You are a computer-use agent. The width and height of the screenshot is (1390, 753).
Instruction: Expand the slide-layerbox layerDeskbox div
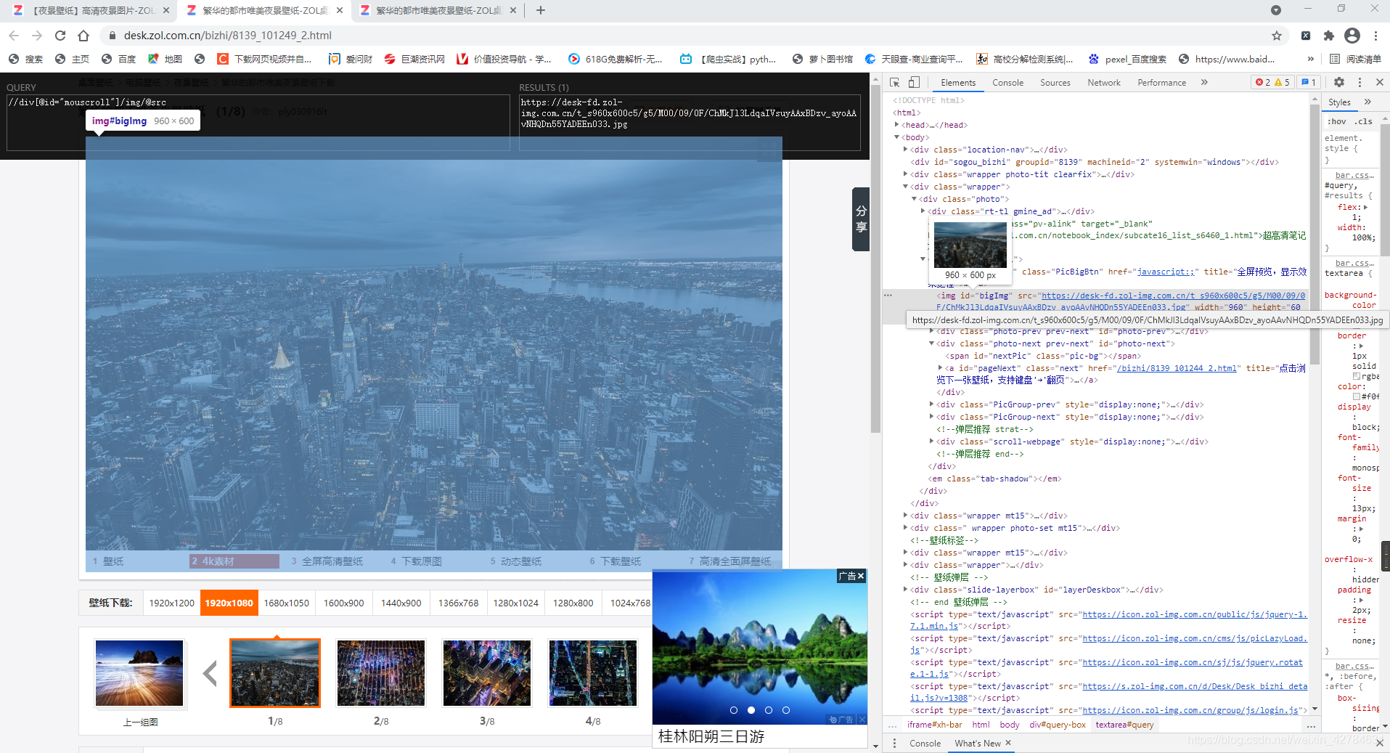tap(906, 590)
